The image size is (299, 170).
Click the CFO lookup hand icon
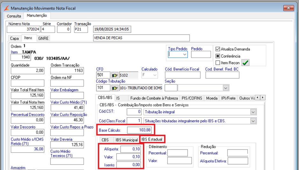115,75
